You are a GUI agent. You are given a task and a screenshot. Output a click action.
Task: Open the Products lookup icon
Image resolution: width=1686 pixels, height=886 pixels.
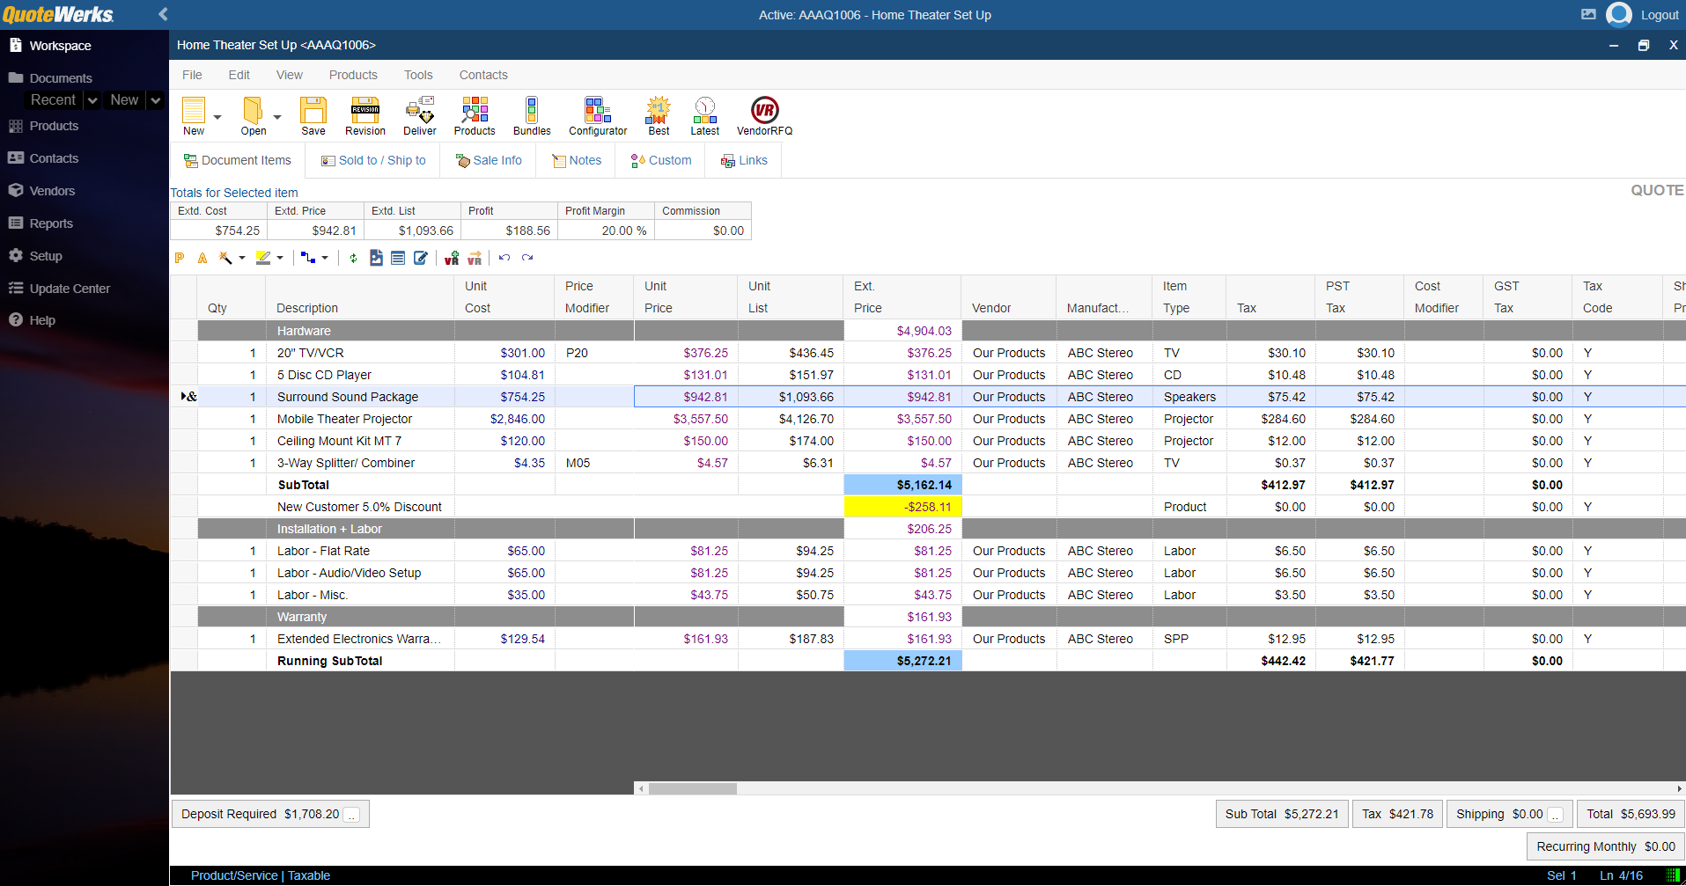tap(474, 115)
